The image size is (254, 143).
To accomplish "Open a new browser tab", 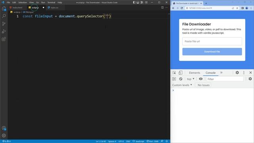I will tap(206, 4).
